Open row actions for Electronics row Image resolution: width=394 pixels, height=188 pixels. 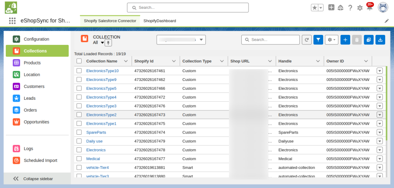tap(379, 150)
